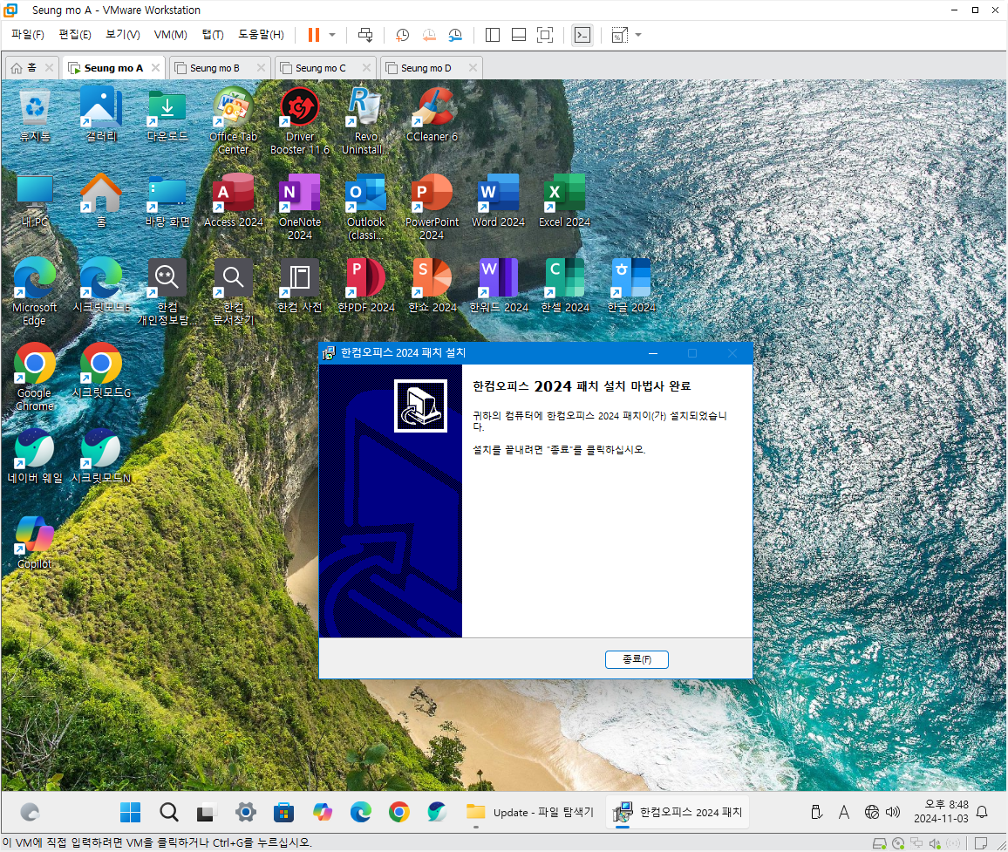Select the 한글 2024 desktop icon
Image resolution: width=1008 pixels, height=852 pixels.
630,287
